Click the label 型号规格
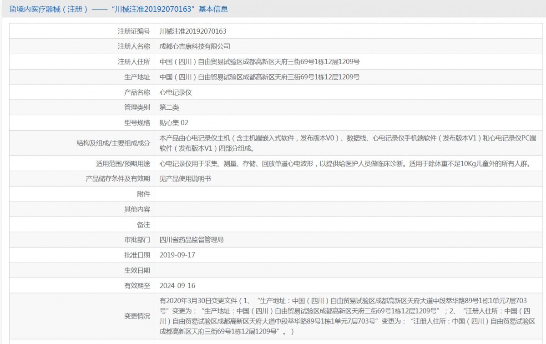The image size is (546, 344). [137, 123]
